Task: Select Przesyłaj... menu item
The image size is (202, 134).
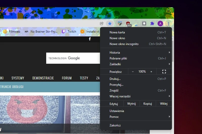Action: 136,85
